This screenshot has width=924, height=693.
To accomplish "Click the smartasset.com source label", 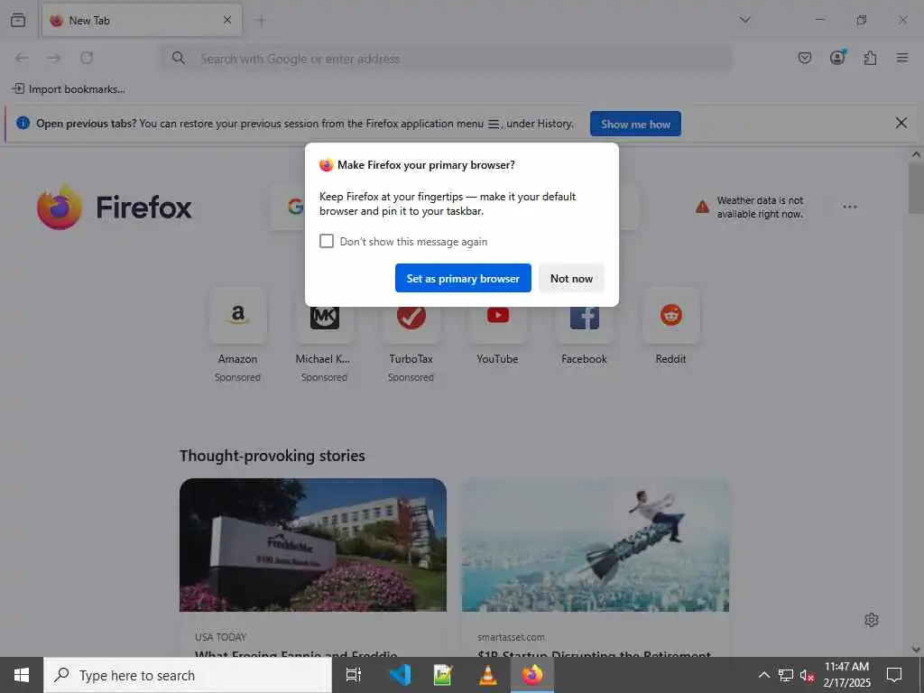I will [511, 637].
